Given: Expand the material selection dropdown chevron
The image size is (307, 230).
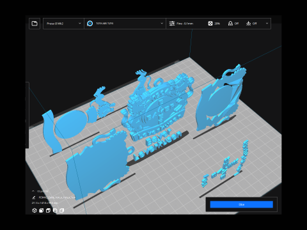Looking at the screenshot, I should [x=162, y=24].
